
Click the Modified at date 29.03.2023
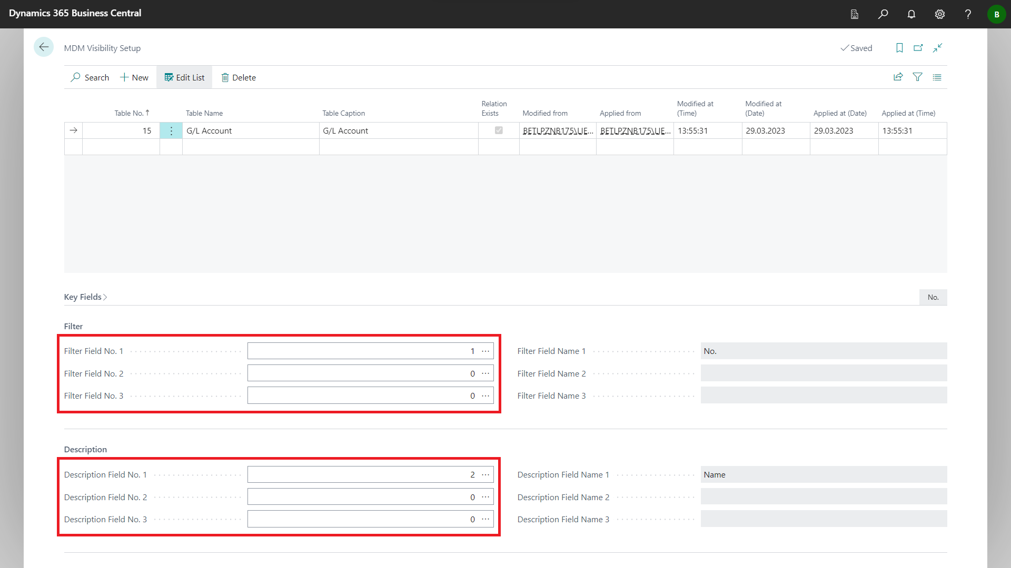click(776, 130)
